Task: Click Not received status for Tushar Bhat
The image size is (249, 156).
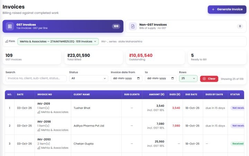Action: pos(238,108)
